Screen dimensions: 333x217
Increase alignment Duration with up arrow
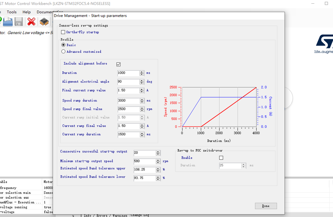point(142,72)
